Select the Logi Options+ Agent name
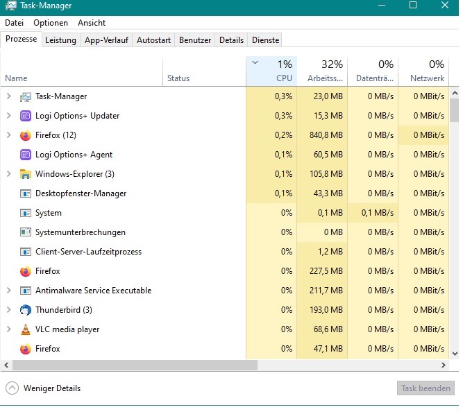The width and height of the screenshot is (463, 414). 74,155
